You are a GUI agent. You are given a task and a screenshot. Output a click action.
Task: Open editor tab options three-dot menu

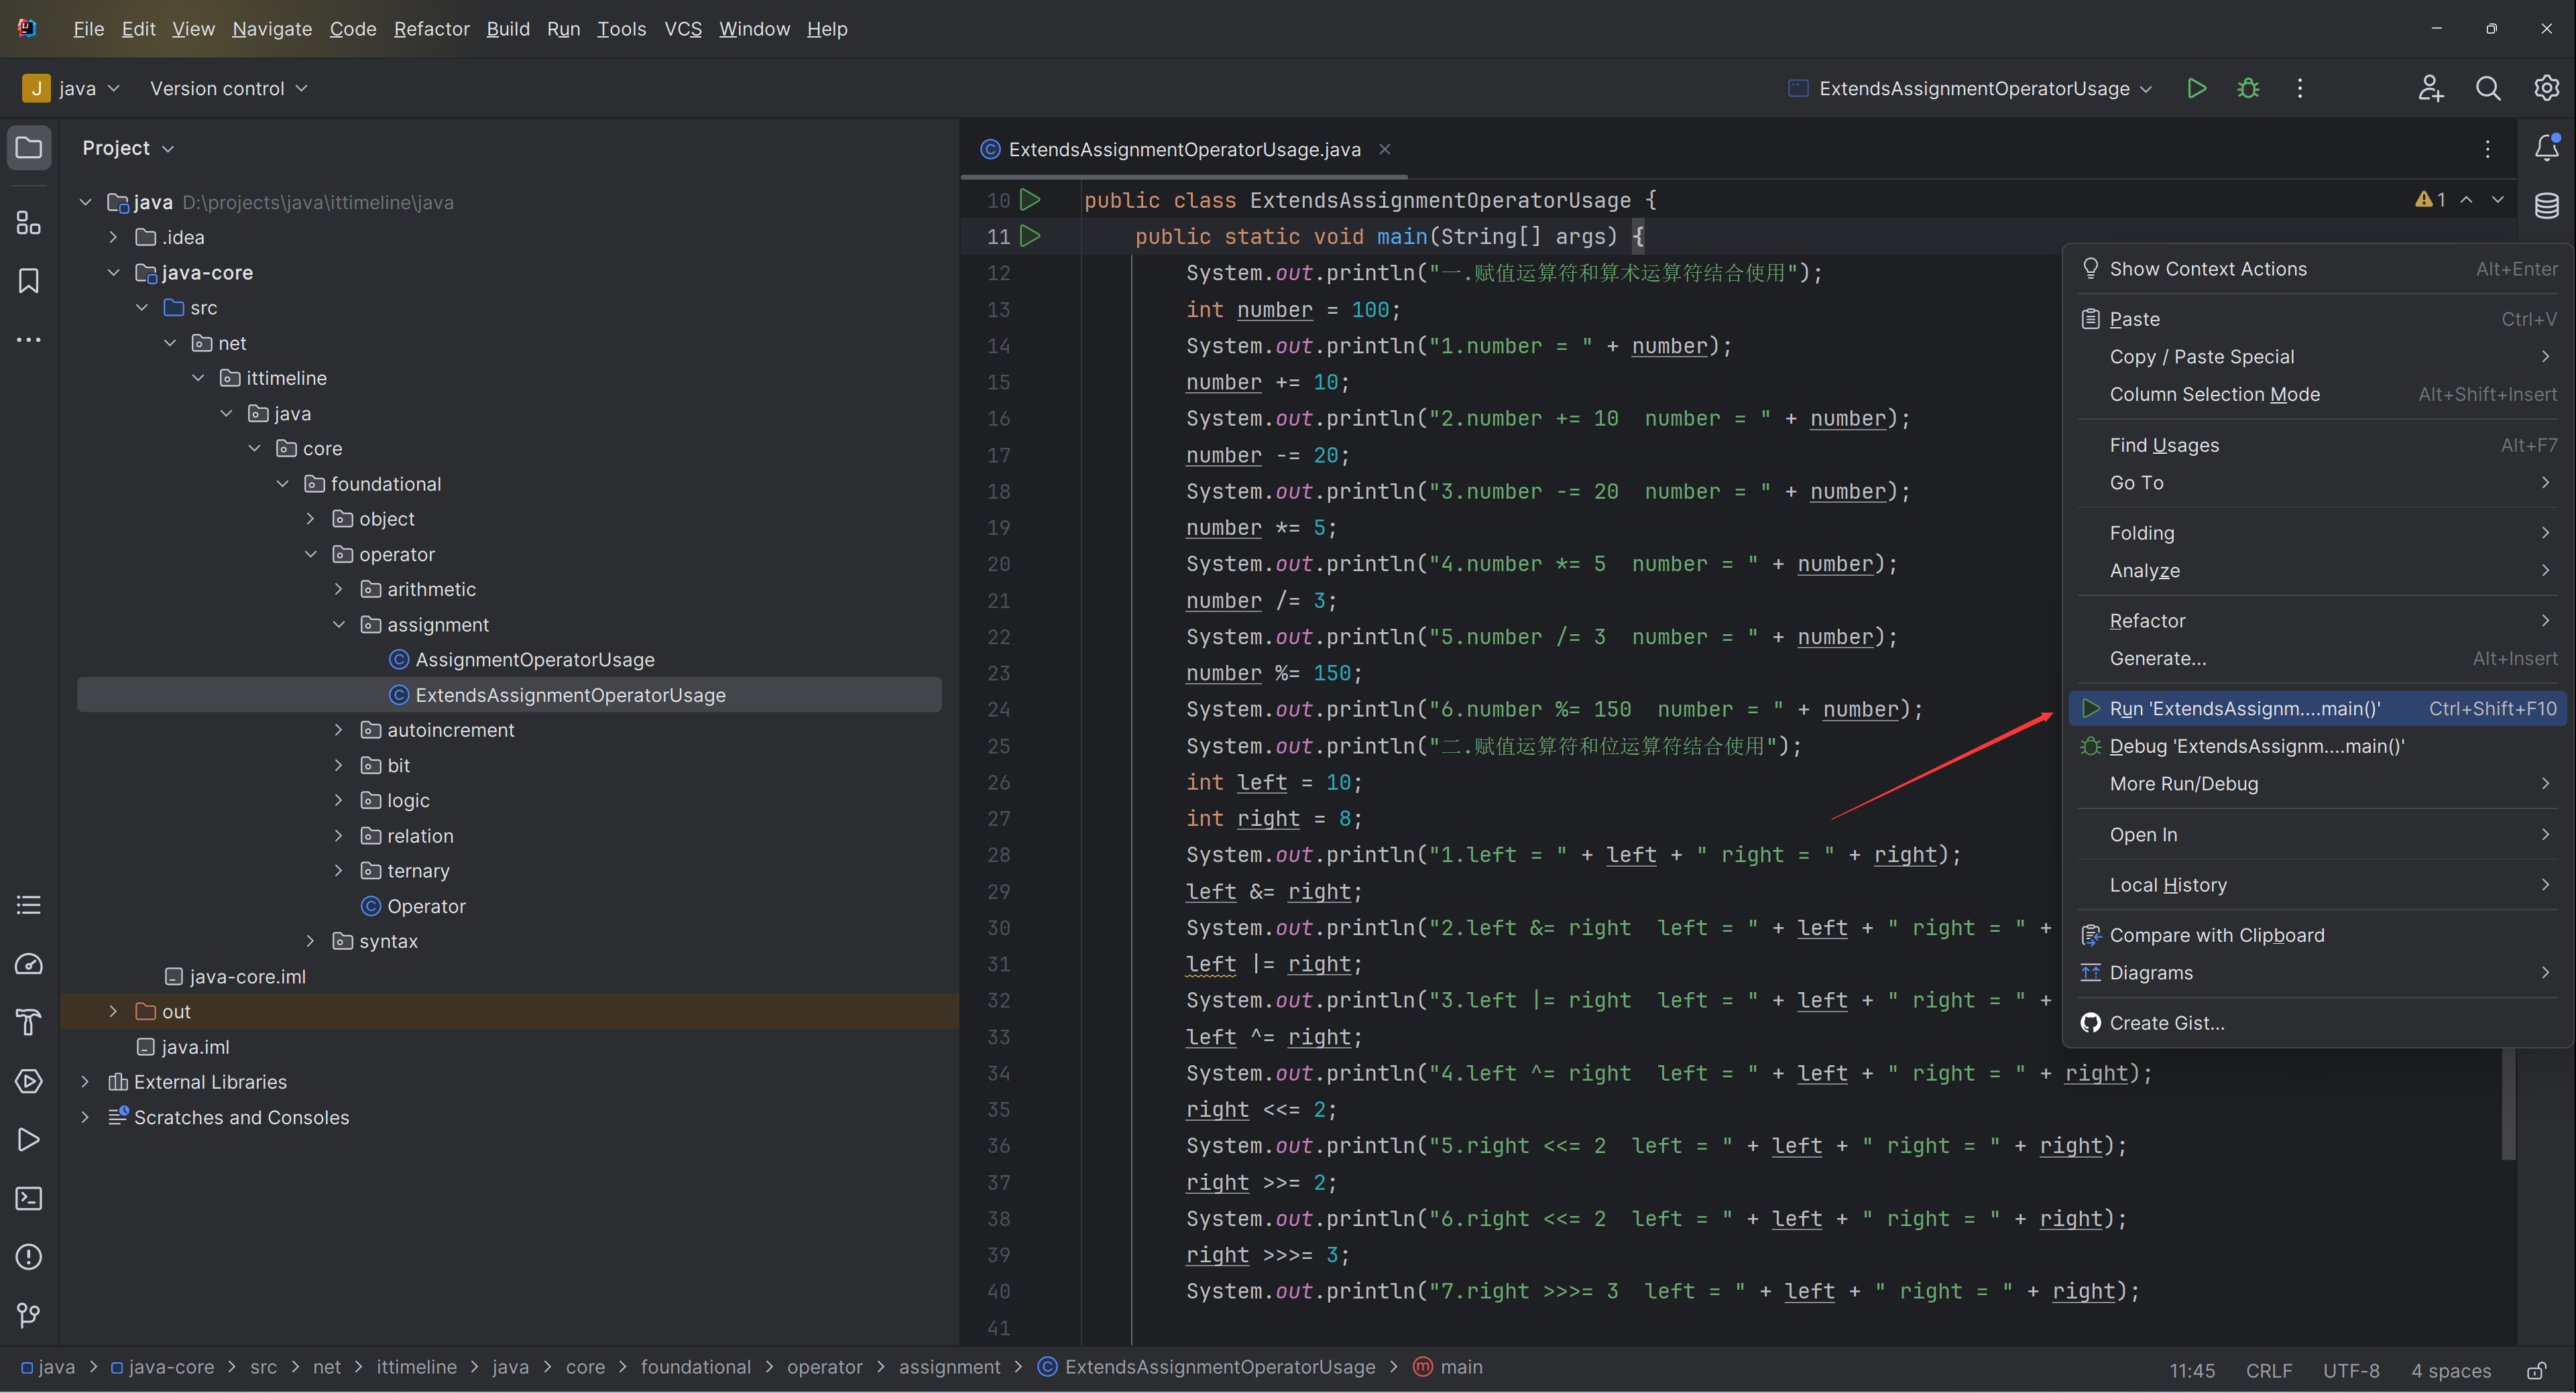pyautogui.click(x=2487, y=149)
